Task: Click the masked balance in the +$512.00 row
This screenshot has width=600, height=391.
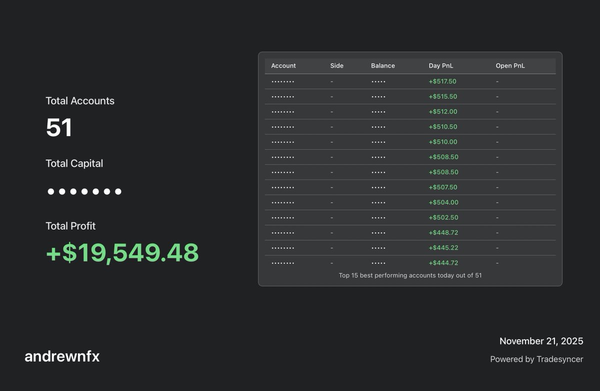Action: pos(378,112)
